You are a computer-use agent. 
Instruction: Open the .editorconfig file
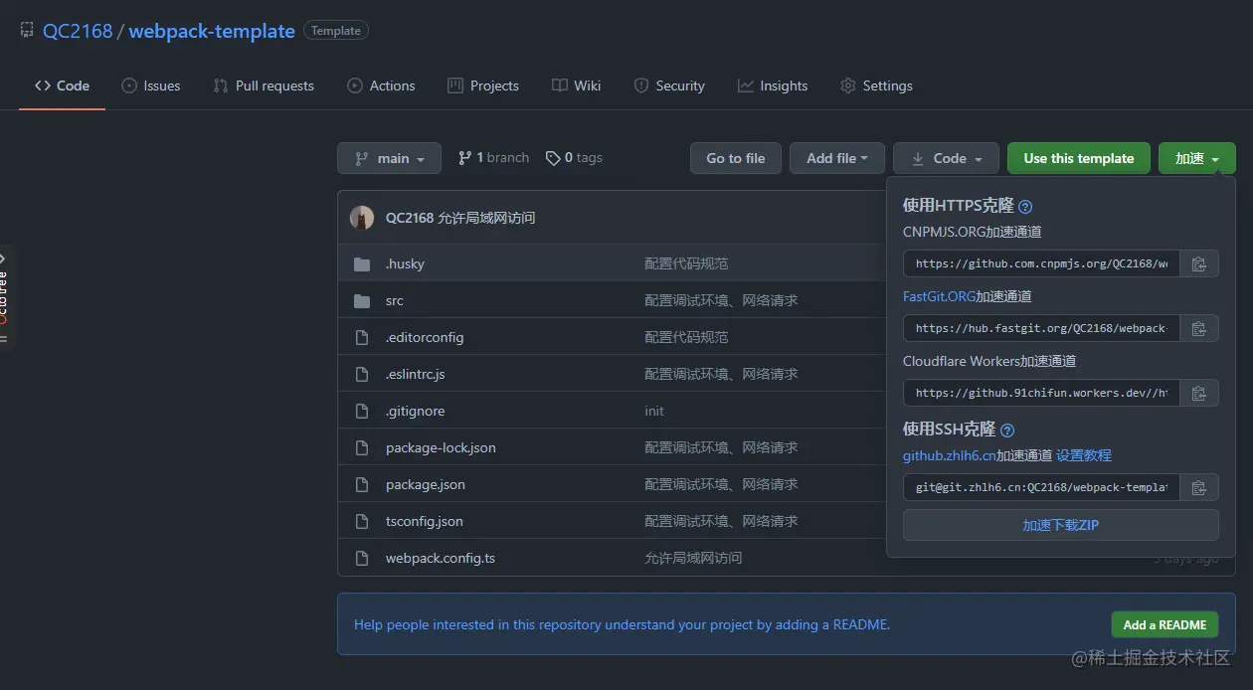point(425,337)
